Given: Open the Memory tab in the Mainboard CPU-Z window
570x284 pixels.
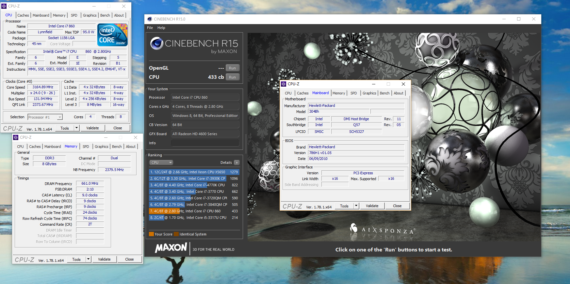Looking at the screenshot, I should point(339,93).
